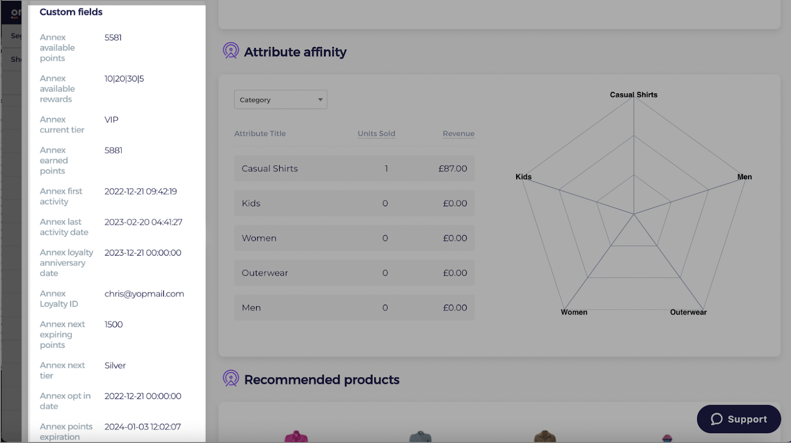Click the chris@yopmail.com Loyalty ID value
The width and height of the screenshot is (791, 443).
point(144,294)
